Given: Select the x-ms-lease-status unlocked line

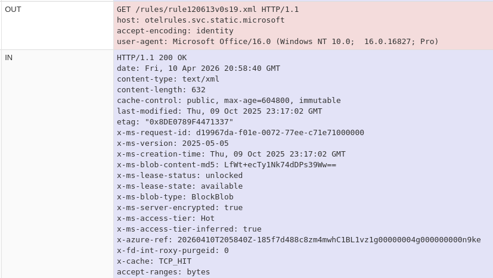Looking at the screenshot, I should coord(179,176).
